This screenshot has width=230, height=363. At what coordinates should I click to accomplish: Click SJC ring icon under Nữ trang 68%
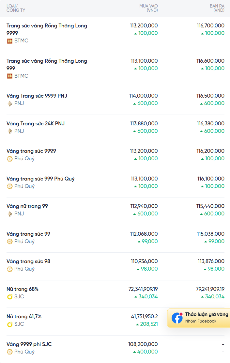tap(10, 296)
